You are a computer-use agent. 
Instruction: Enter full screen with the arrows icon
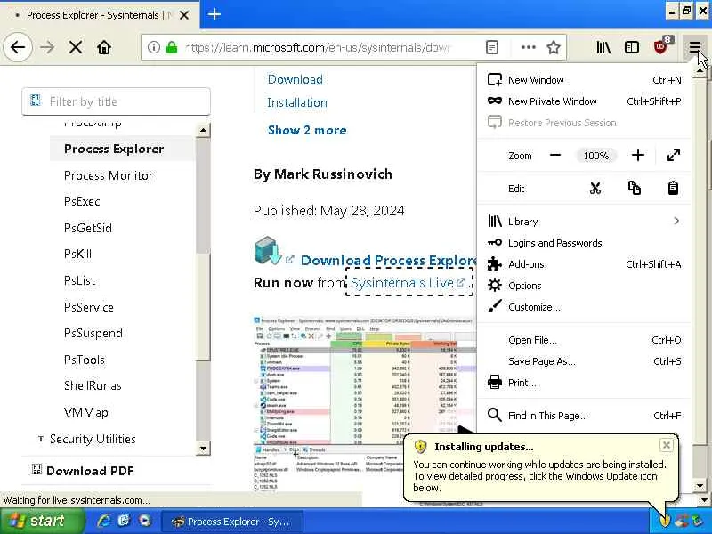[x=674, y=155]
